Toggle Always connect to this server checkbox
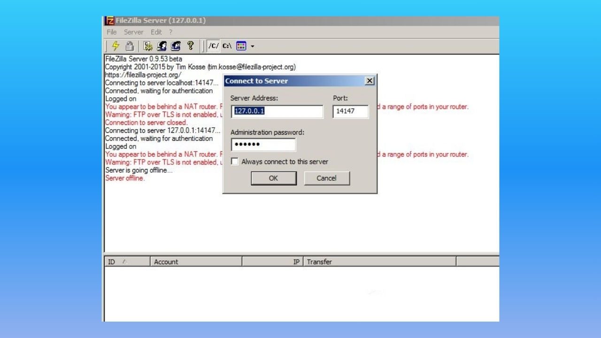 coord(235,161)
